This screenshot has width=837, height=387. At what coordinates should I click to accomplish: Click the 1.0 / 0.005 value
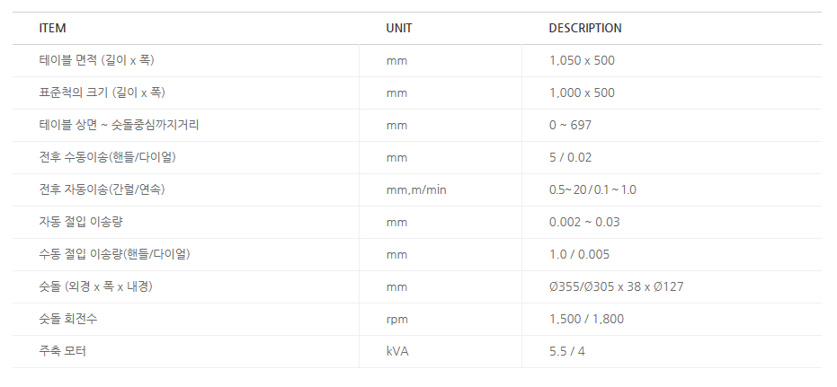(x=580, y=254)
